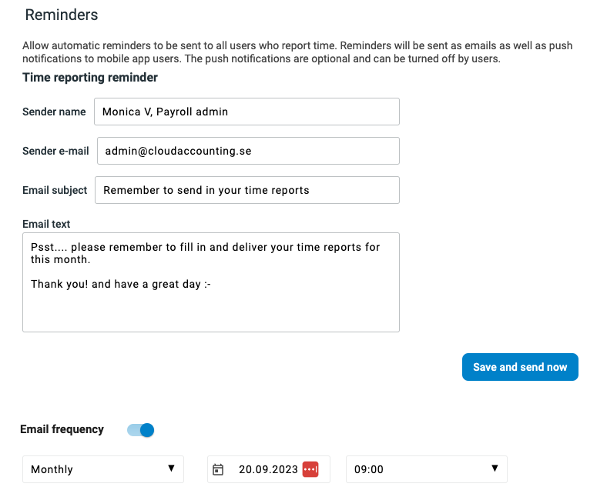Click the Sender name label
Screen dimensions: 607x497
(x=54, y=112)
